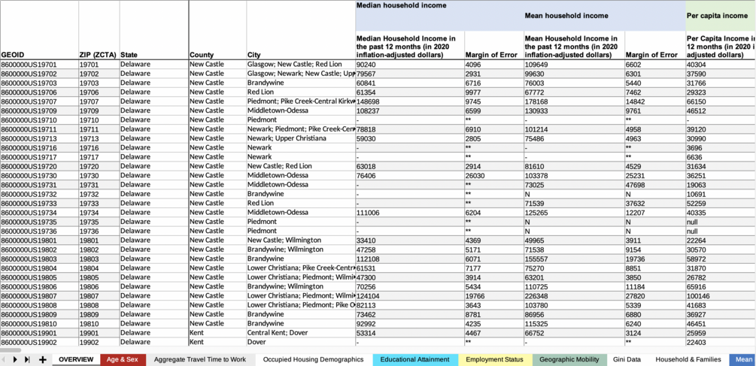Open the Employment Status tab

[495, 359]
